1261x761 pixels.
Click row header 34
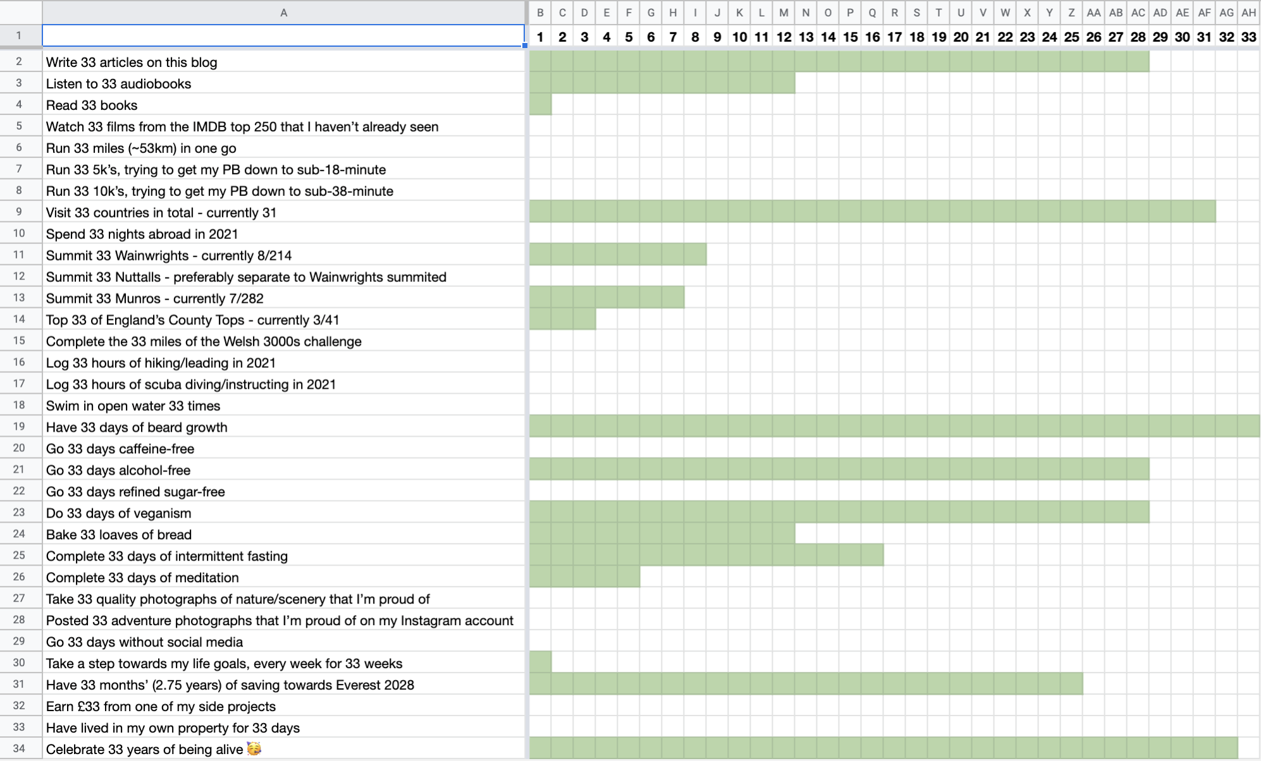(19, 749)
